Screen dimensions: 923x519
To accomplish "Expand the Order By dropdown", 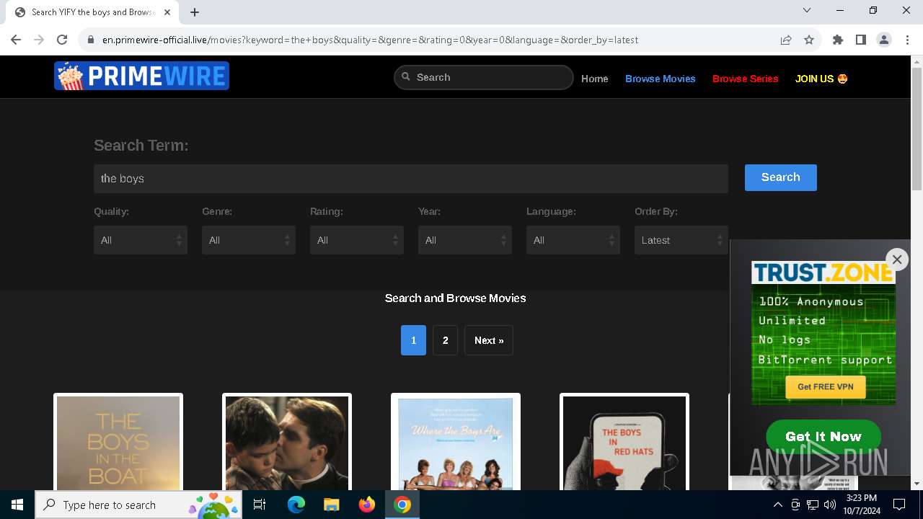I will click(681, 240).
